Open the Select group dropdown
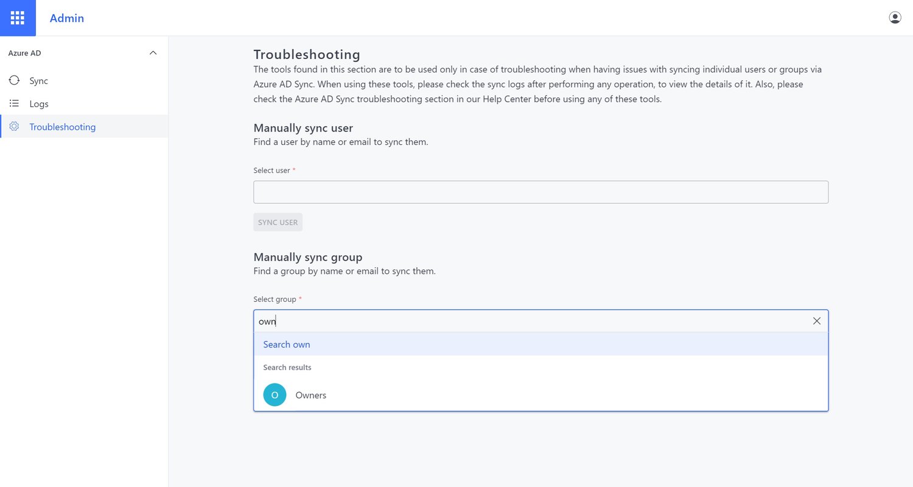This screenshot has height=487, width=913. (x=540, y=321)
